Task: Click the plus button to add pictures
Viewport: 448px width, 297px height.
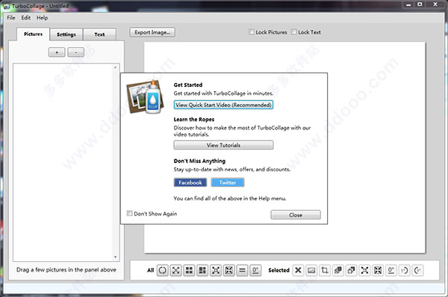Action: [57, 52]
